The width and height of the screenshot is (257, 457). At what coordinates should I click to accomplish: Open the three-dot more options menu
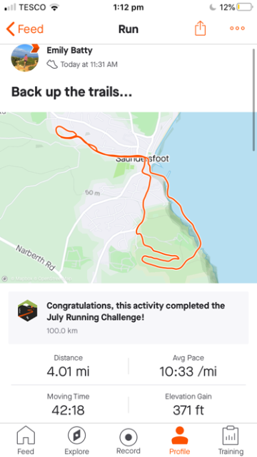coord(237,29)
